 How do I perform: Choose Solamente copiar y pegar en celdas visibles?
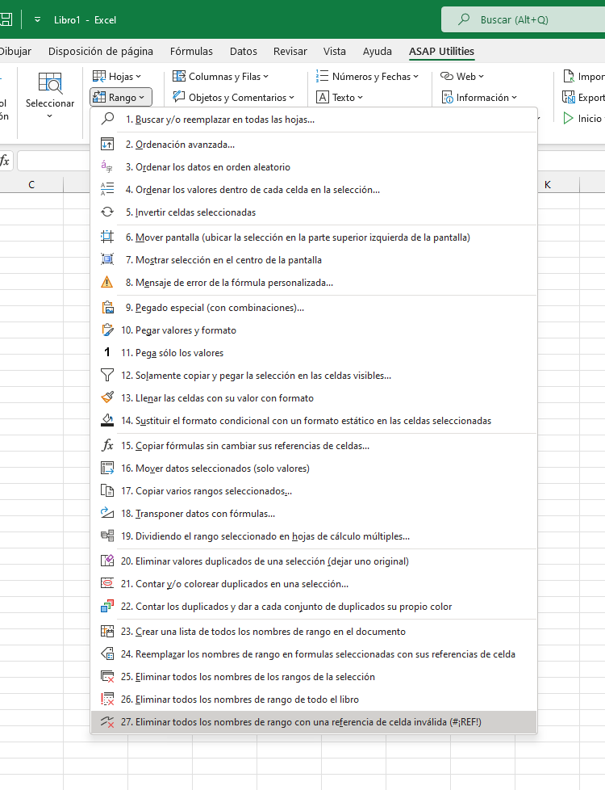pyautogui.click(x=314, y=376)
